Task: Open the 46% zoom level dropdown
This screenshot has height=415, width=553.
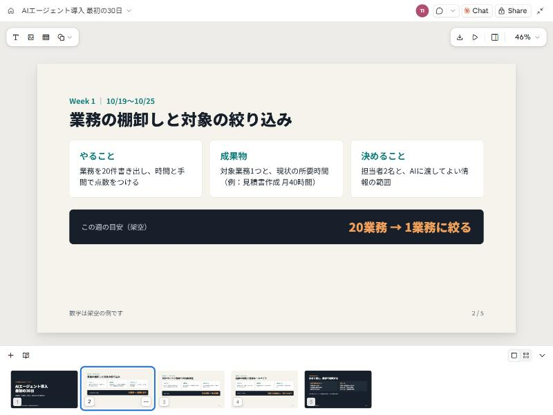Action: point(527,37)
